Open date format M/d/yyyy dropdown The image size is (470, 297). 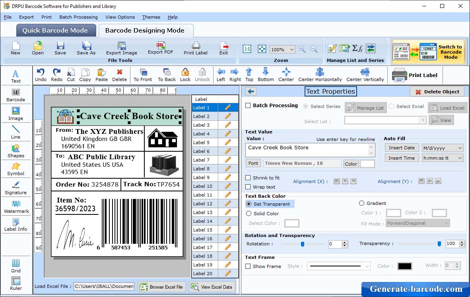click(x=460, y=148)
